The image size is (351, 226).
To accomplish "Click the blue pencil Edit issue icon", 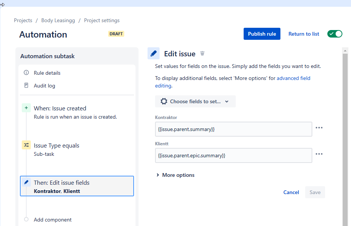I will point(154,53).
